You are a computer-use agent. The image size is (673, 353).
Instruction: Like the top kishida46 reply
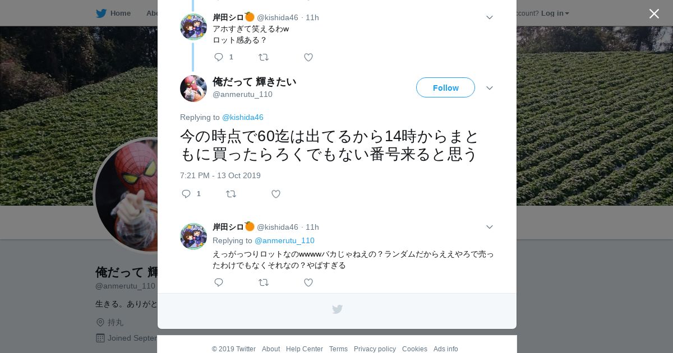point(308,57)
